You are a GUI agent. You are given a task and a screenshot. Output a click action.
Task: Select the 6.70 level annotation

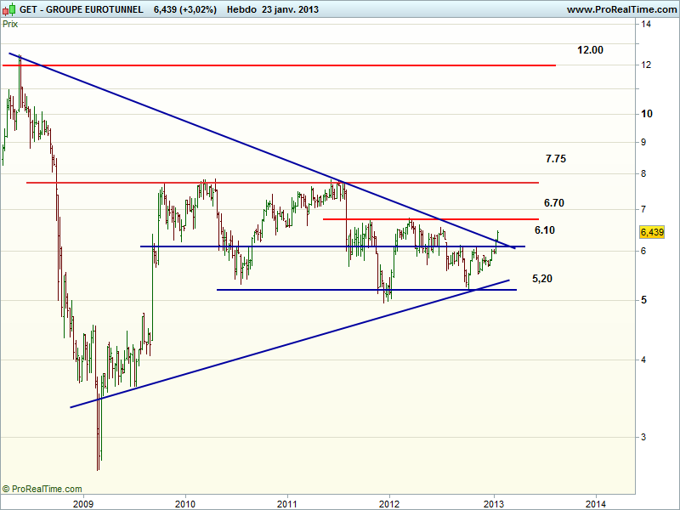tap(554, 203)
